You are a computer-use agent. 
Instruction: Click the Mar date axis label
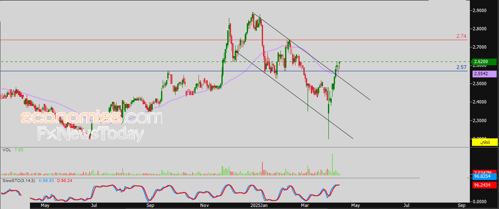[305, 206]
